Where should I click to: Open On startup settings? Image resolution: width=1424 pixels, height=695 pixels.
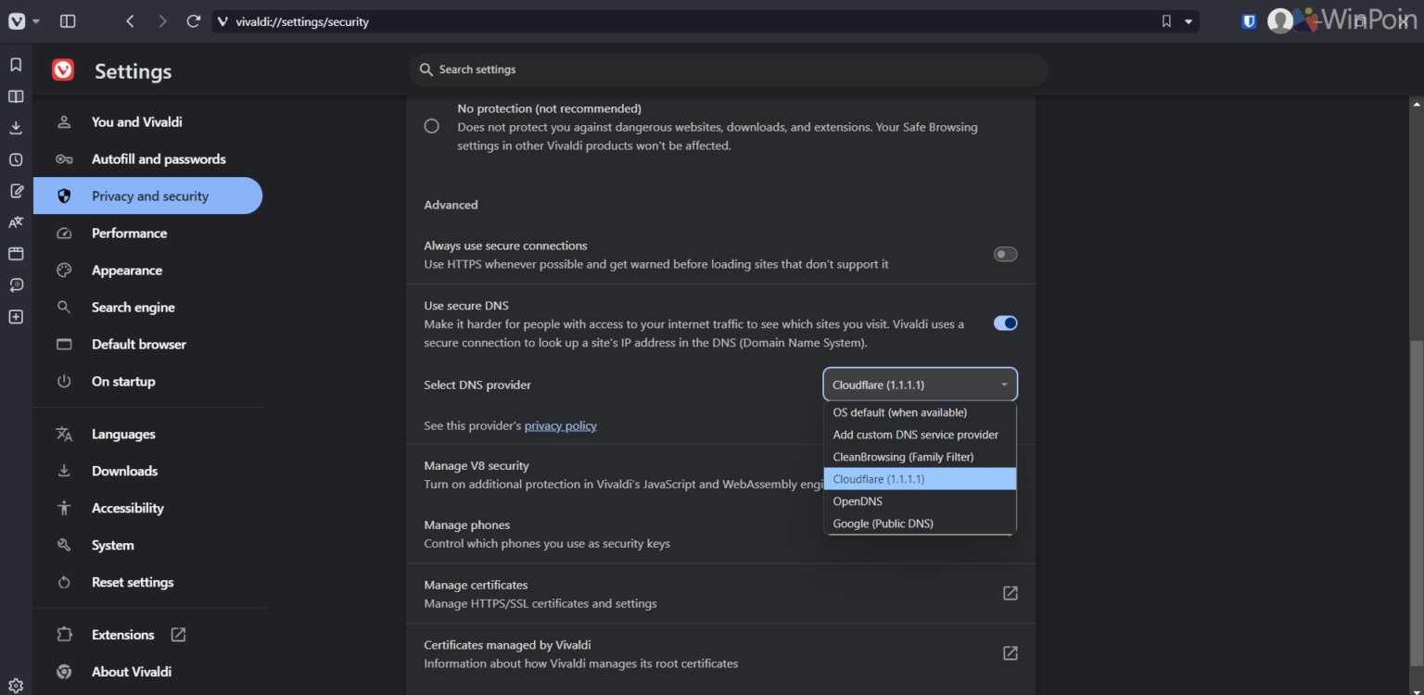point(148,382)
